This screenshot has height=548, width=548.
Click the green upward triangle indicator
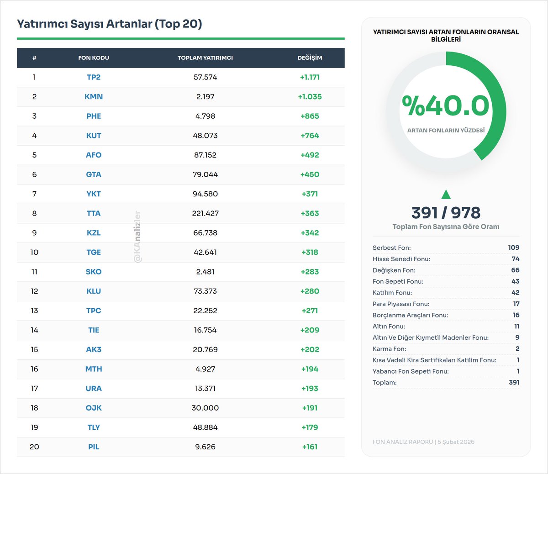pos(446,195)
